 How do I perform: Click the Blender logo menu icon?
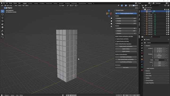(x=2, y=3)
